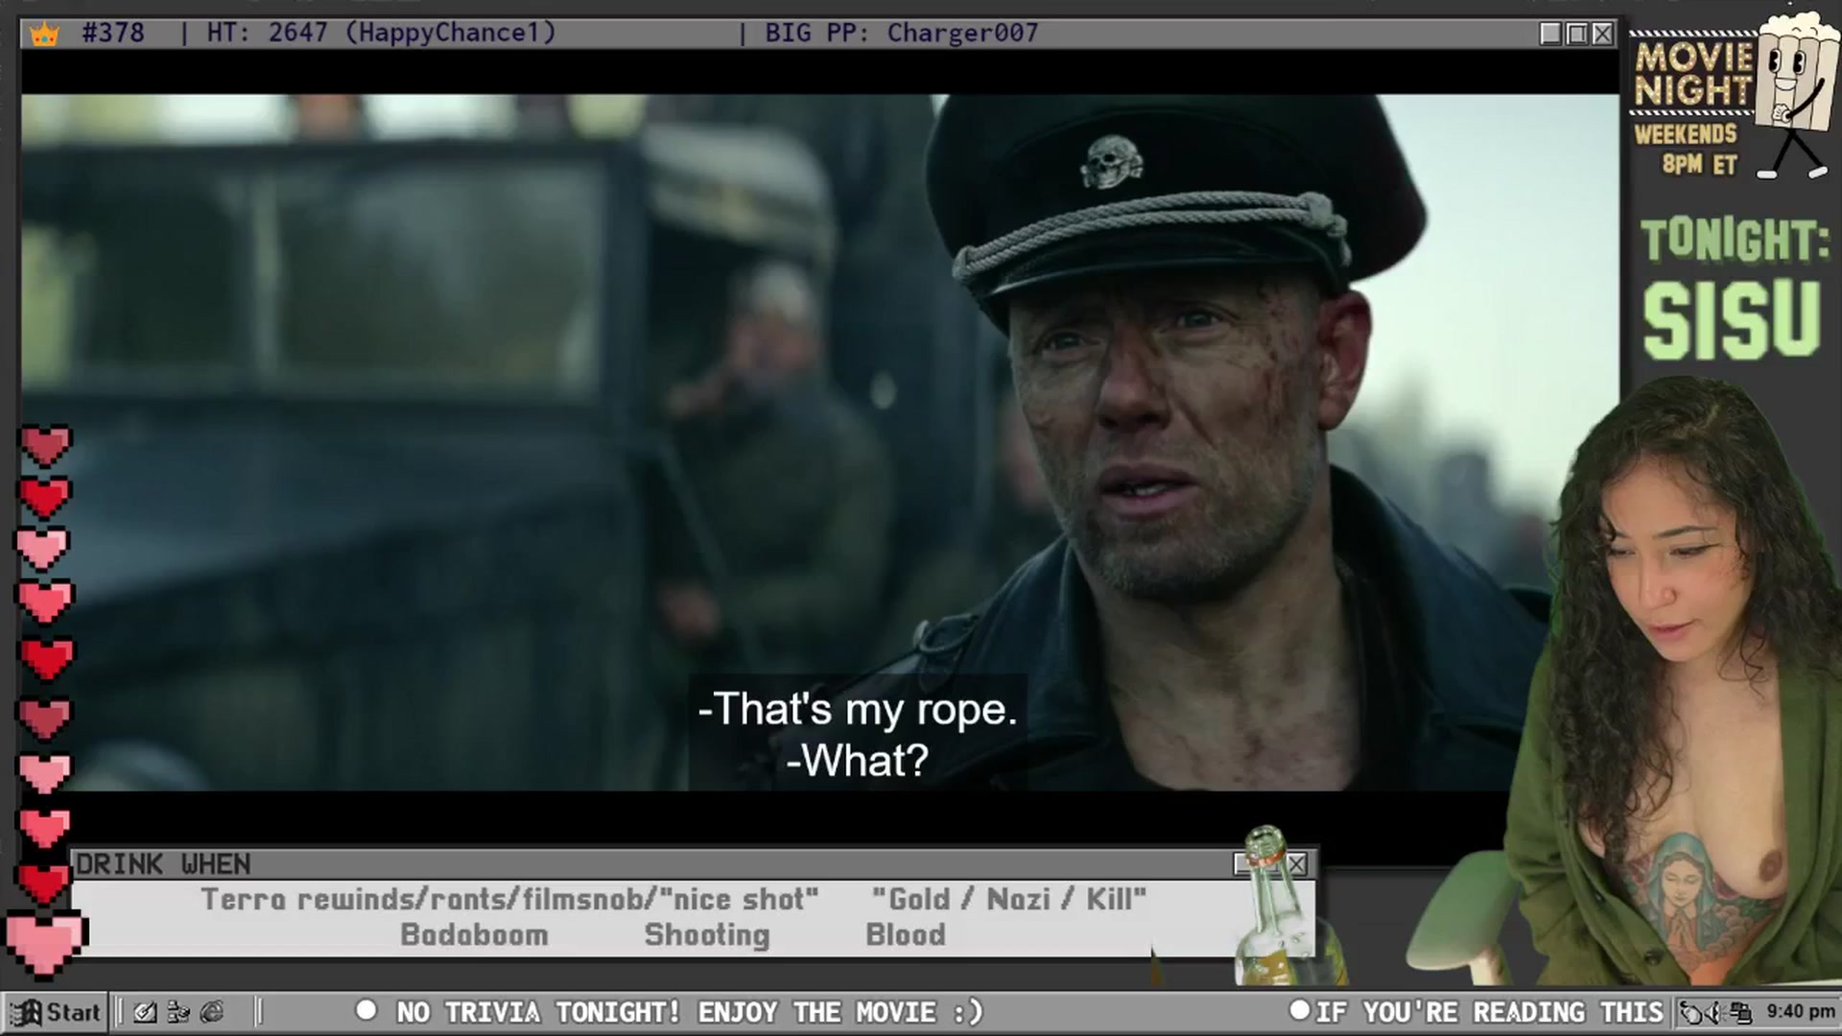The image size is (1842, 1036).
Task: Click the "#378" text in the title bar
Action: (113, 33)
